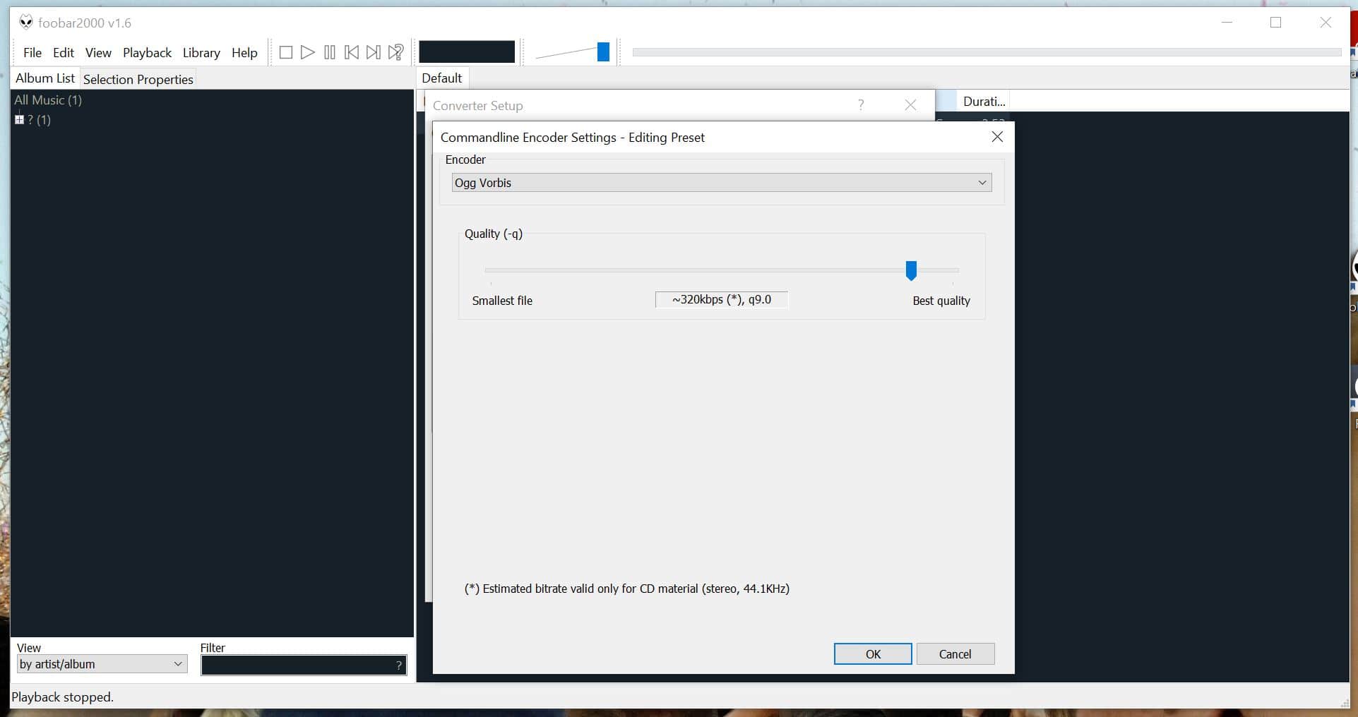
Task: Click the 'Playback stopped.' status bar text
Action: (63, 697)
